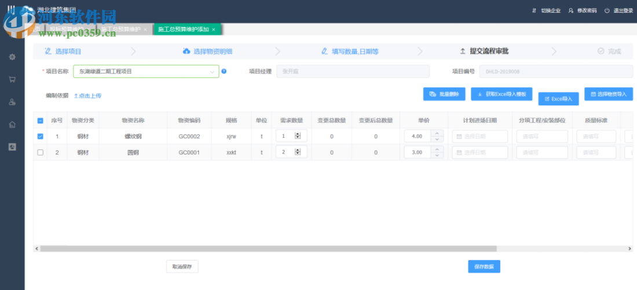Click the 项目编号 field DHLD-2019008
Screen dimensions: 637x290
click(x=556, y=71)
